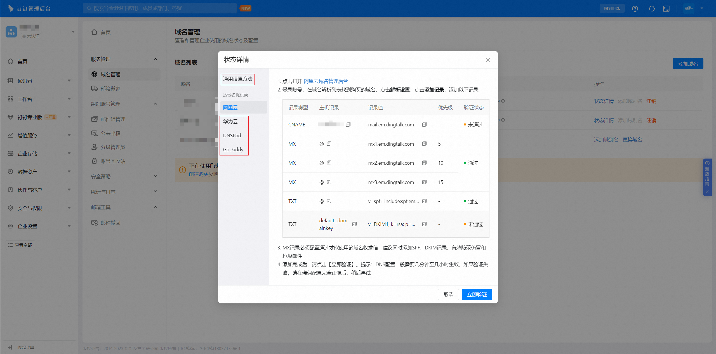This screenshot has height=354, width=716.
Task: Click info icon beside second domain status
Action: (503, 120)
